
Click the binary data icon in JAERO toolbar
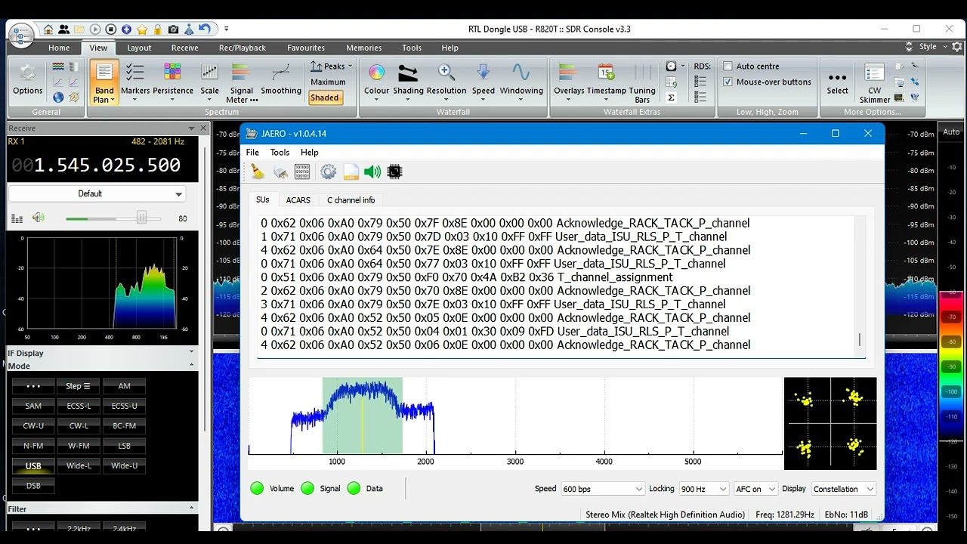tap(302, 172)
